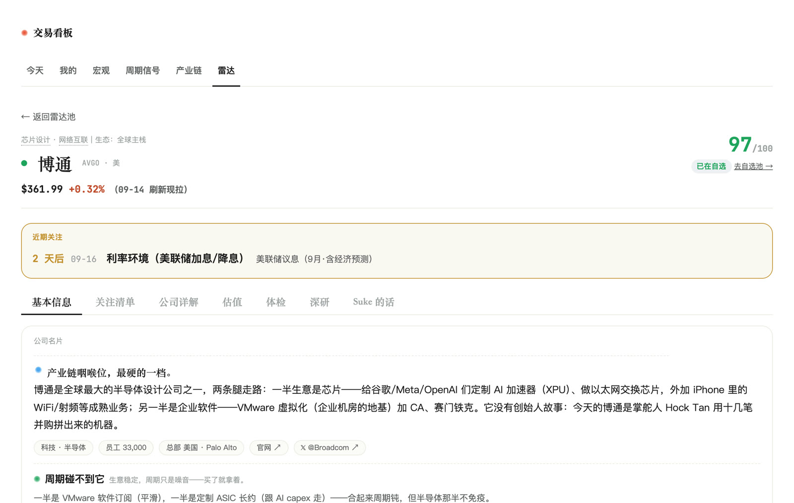Click 返回雷达池 back link
This screenshot has height=503, width=794.
pyautogui.click(x=48, y=117)
